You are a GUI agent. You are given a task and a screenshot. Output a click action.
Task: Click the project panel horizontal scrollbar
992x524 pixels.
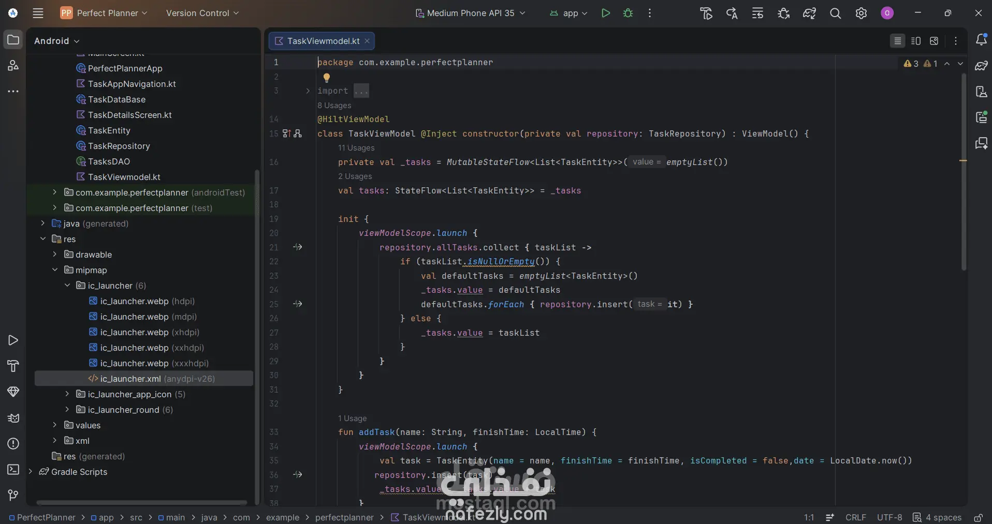[x=141, y=502]
